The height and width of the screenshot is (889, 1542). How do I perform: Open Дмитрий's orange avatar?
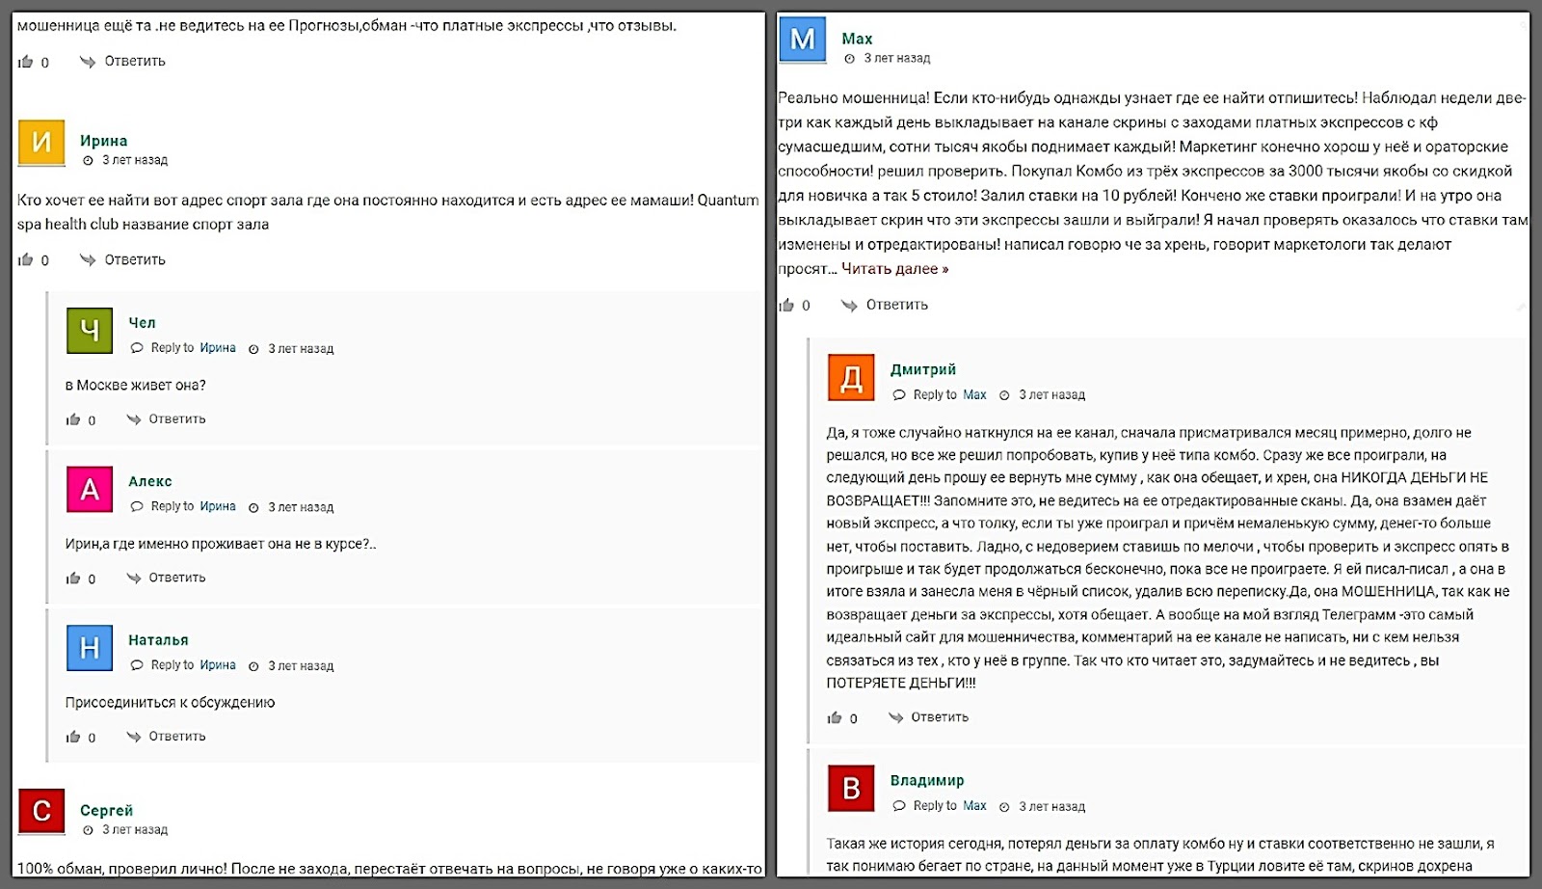pos(851,377)
